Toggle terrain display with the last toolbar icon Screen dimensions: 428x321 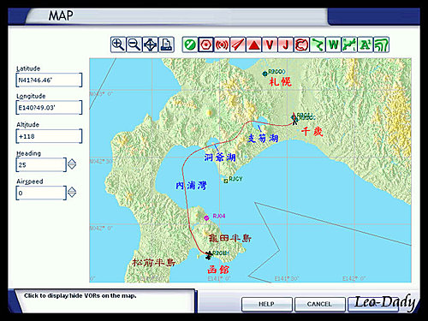pyautogui.click(x=381, y=45)
